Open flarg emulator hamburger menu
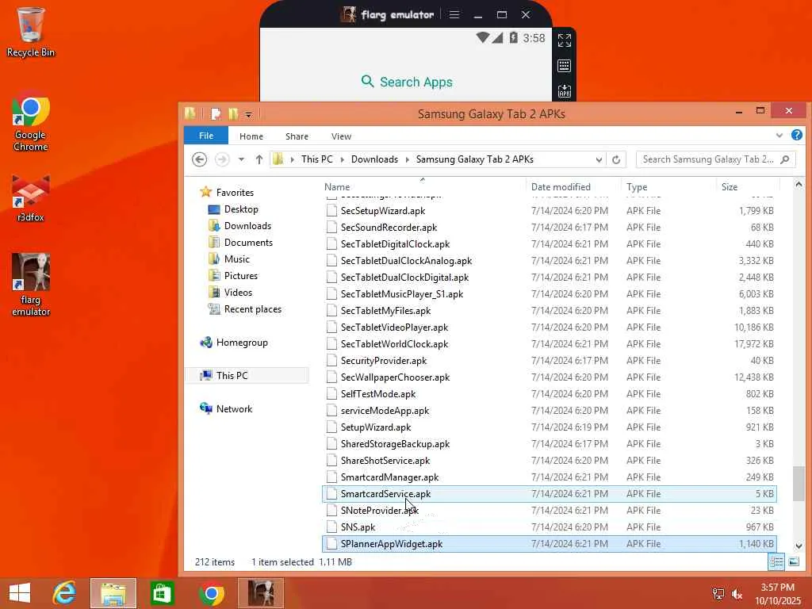The width and height of the screenshot is (812, 609). coord(454,14)
